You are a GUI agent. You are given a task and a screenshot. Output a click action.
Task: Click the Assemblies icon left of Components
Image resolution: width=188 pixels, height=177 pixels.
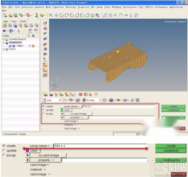pos(46,95)
